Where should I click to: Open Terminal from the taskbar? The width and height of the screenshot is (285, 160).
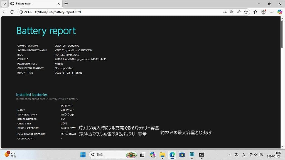click(x=201, y=155)
